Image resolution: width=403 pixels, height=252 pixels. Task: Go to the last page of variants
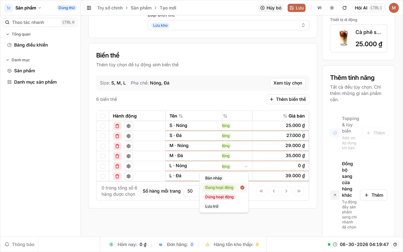(299, 191)
